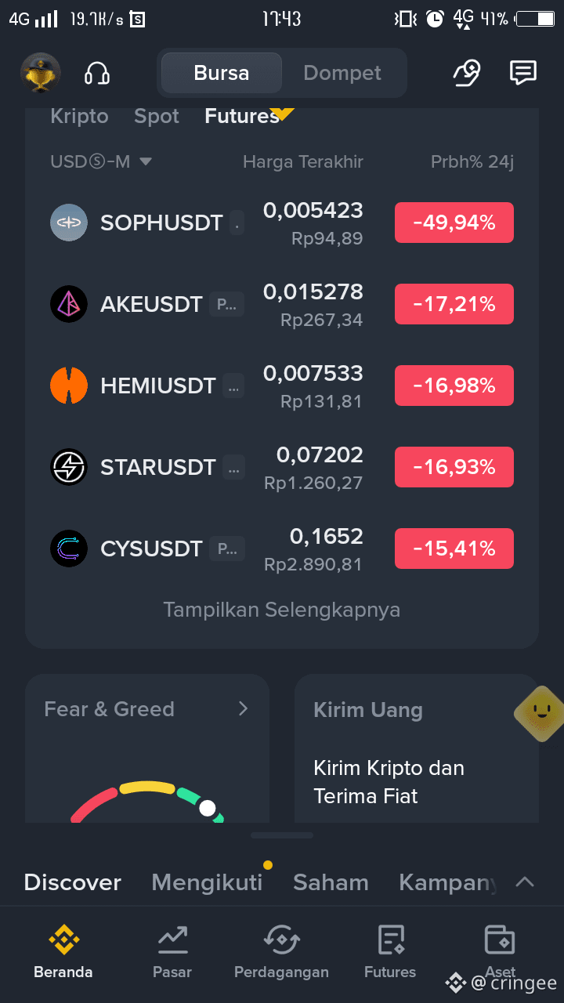Tap the rewards hand-coin icon

click(467, 73)
